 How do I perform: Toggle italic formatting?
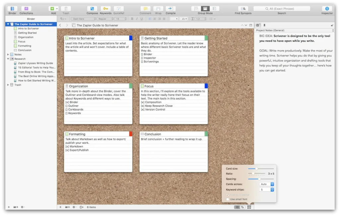click(137, 19)
